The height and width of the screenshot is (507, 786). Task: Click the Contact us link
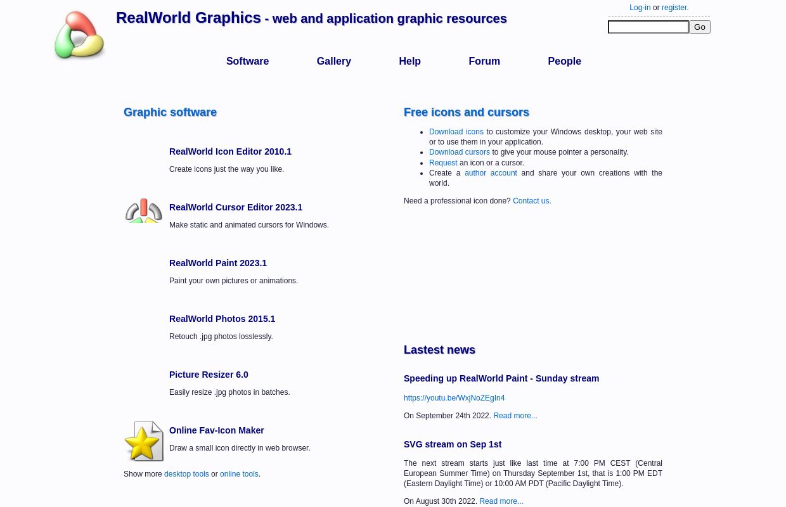point(532,201)
